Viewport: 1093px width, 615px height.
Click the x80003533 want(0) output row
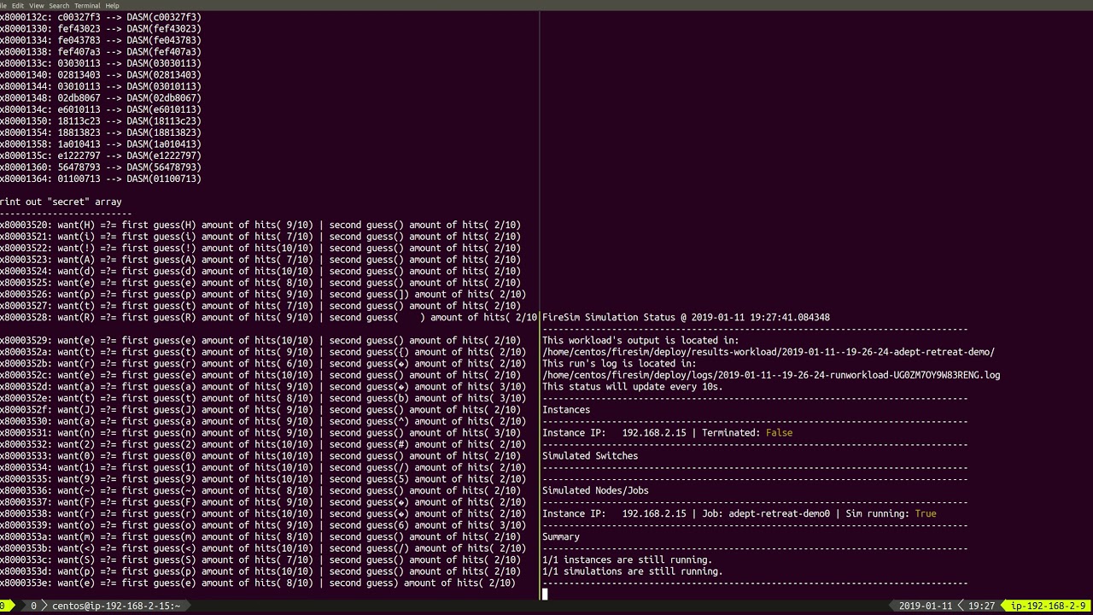260,455
